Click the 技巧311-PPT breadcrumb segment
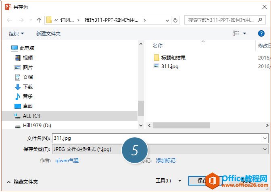The height and width of the screenshot is (192, 271). 111,20
